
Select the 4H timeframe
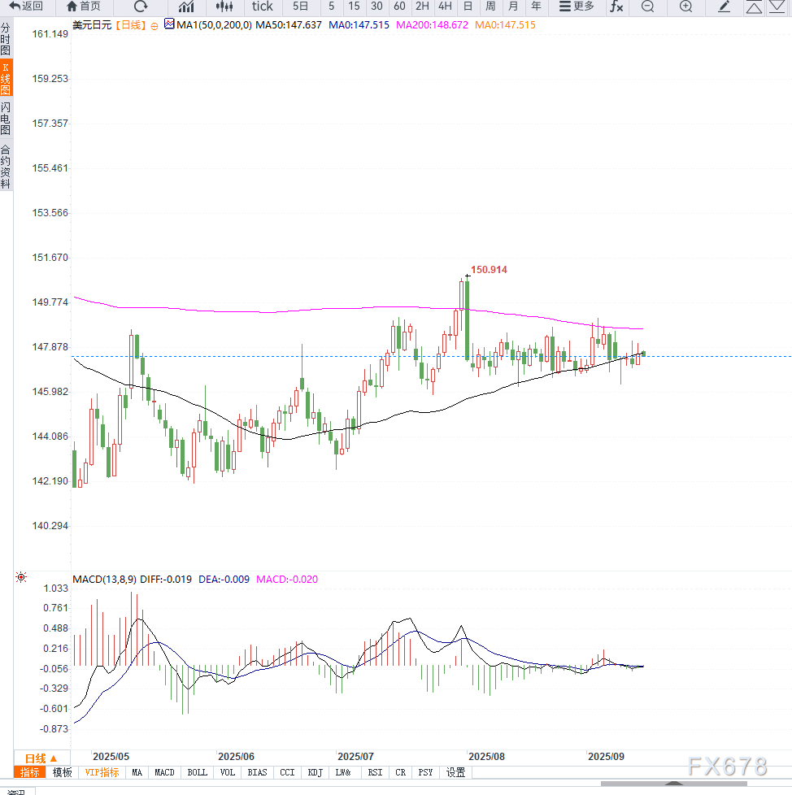pyautogui.click(x=445, y=7)
